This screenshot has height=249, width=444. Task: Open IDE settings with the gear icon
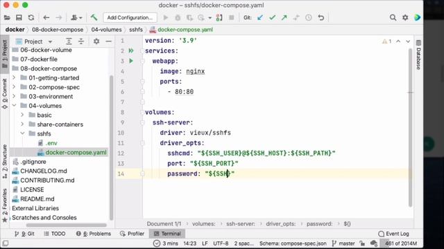pyautogui.click(x=405, y=17)
